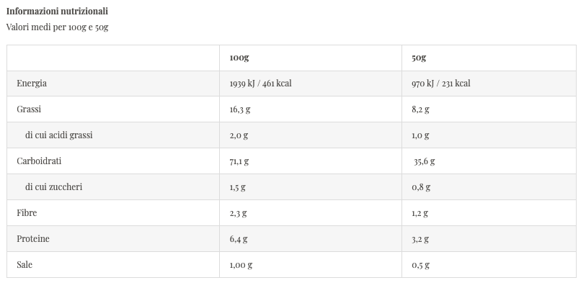This screenshot has height=288, width=586.
Task: Click the Valori medi per 100g e 50g text
Action: [57, 27]
